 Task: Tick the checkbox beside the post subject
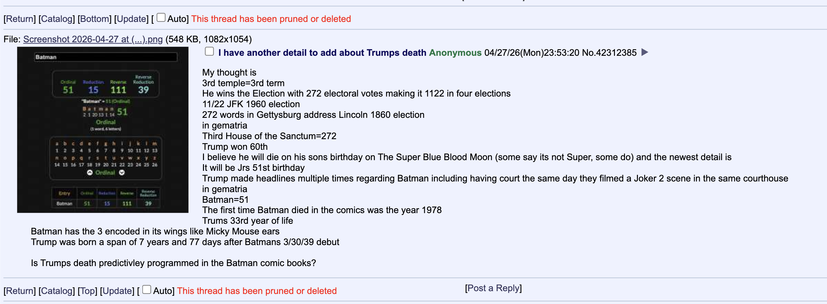pos(209,51)
